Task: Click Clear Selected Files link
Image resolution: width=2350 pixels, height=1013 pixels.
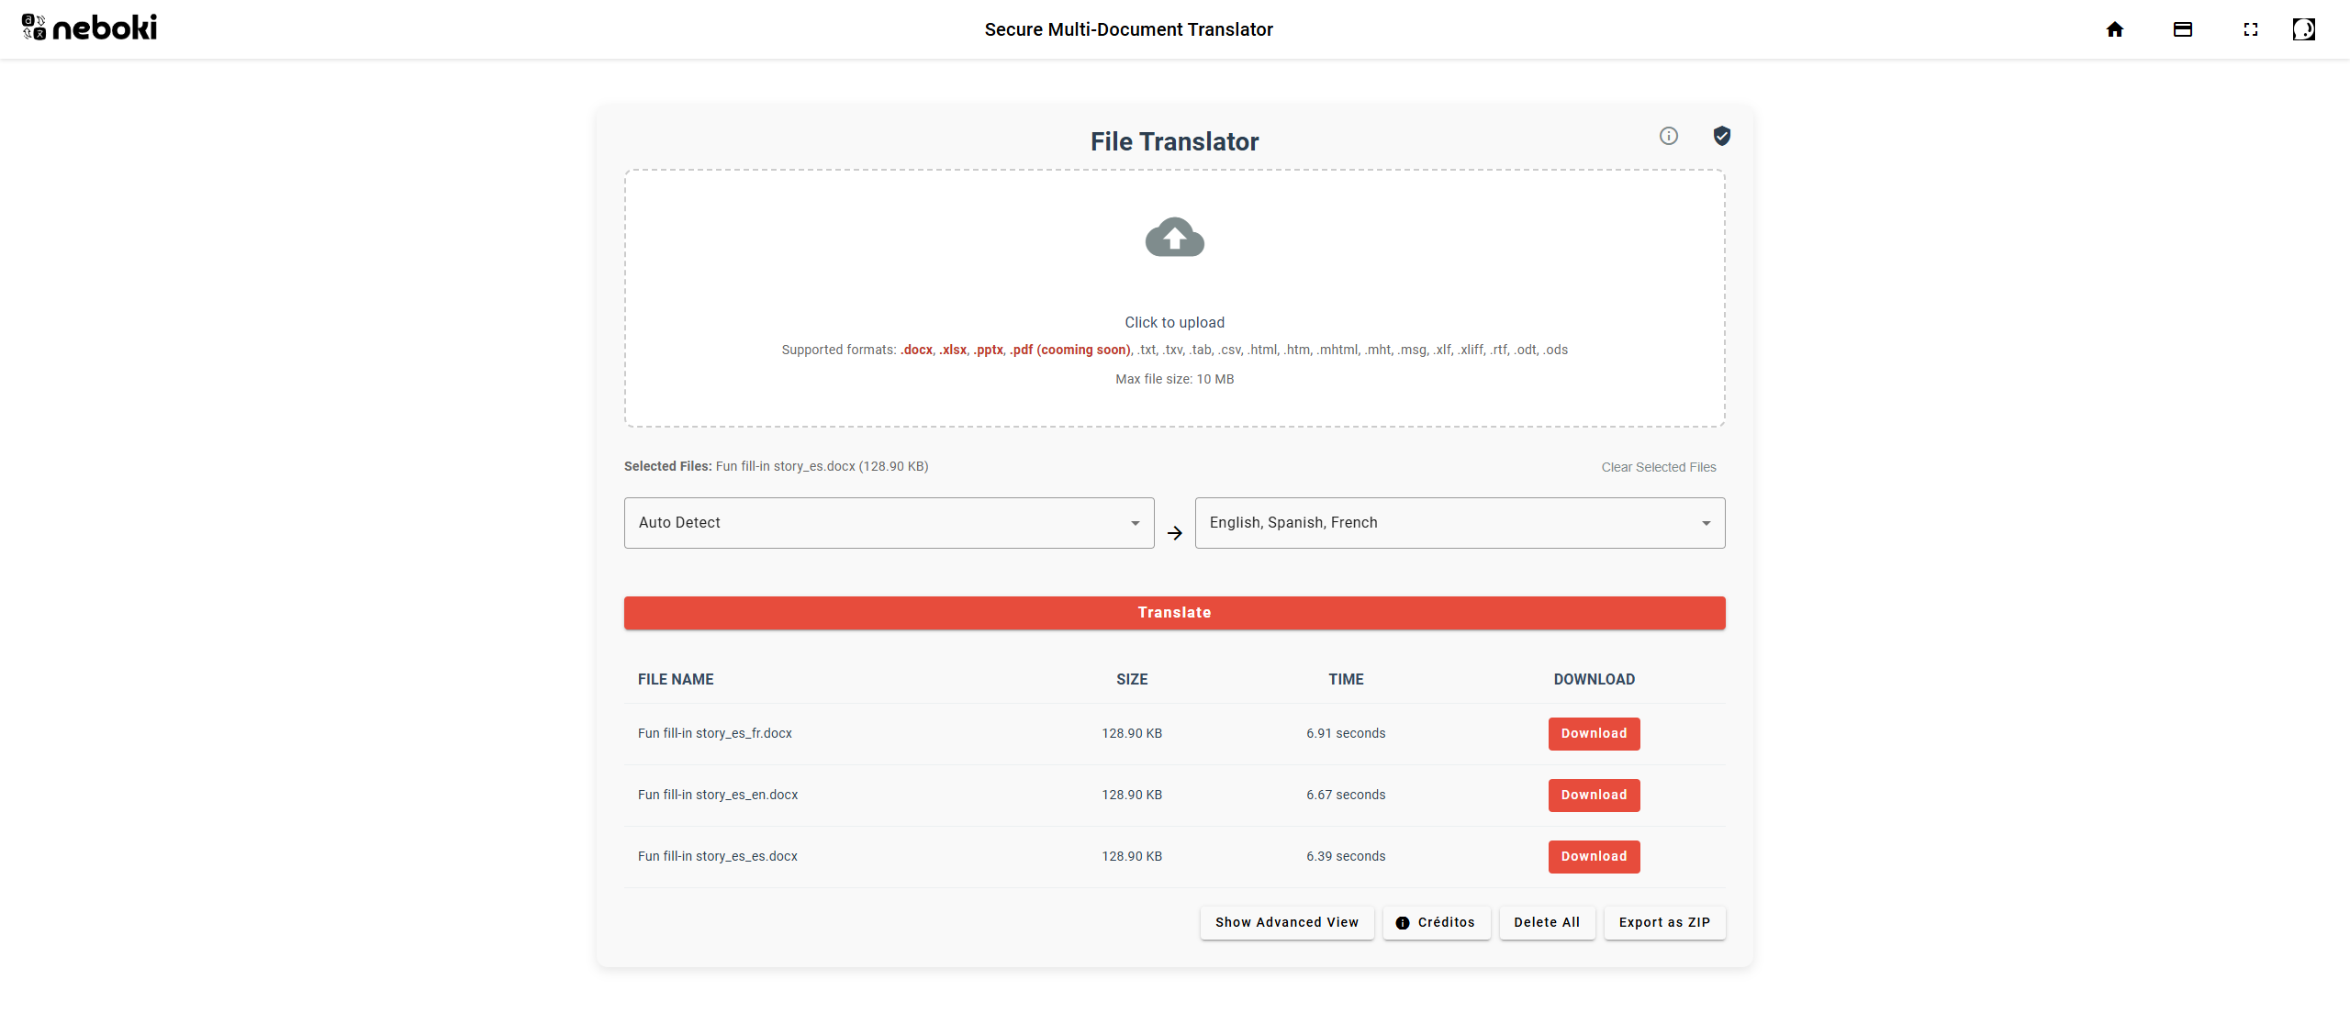Action: click(x=1658, y=467)
